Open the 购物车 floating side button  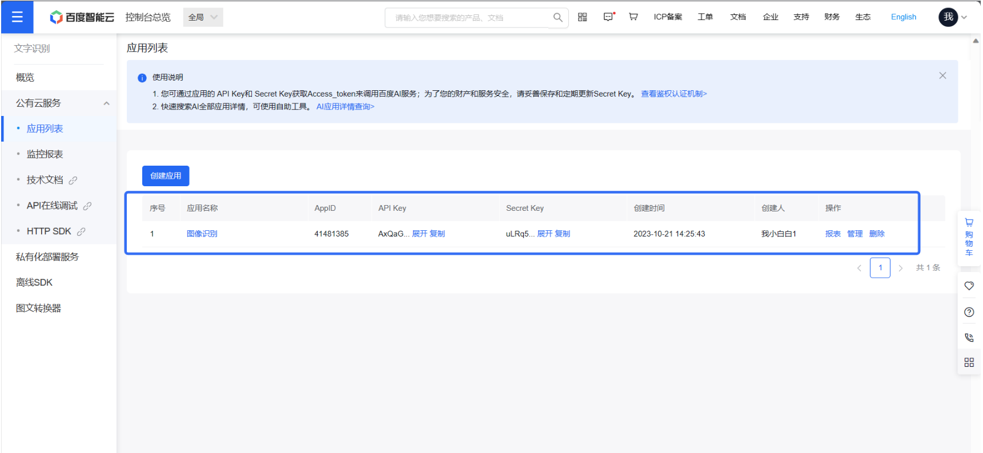[x=969, y=237]
